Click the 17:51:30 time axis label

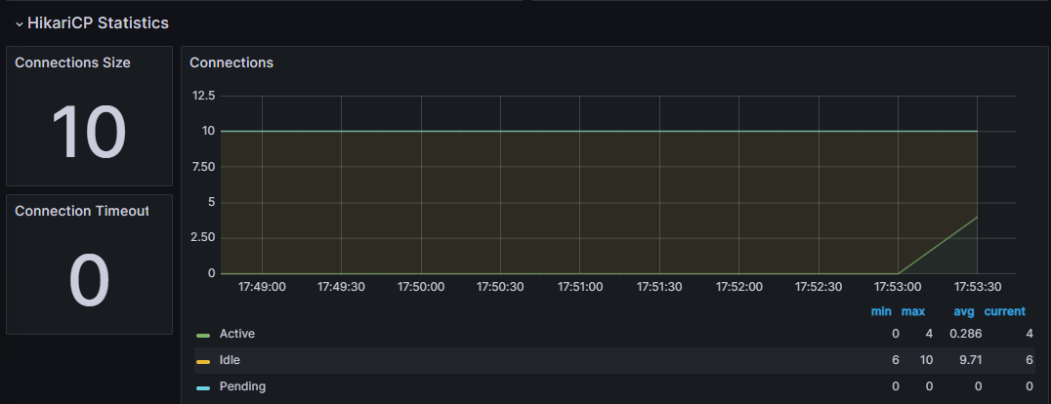click(x=659, y=287)
